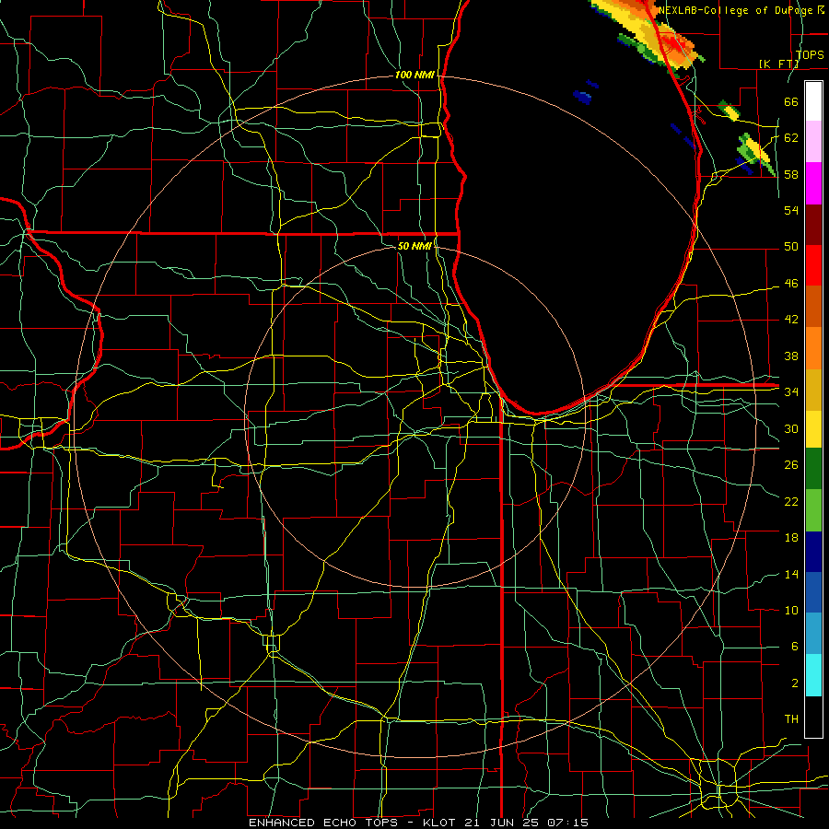Click the 'TH' threshold label
This screenshot has width=829, height=829.
791,719
